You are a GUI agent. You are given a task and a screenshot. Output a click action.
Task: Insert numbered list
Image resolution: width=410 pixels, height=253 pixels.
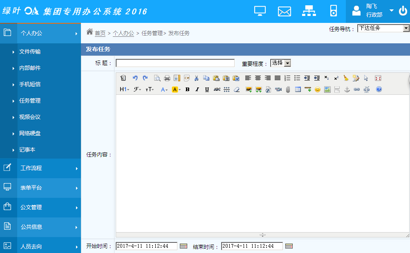(x=287, y=78)
